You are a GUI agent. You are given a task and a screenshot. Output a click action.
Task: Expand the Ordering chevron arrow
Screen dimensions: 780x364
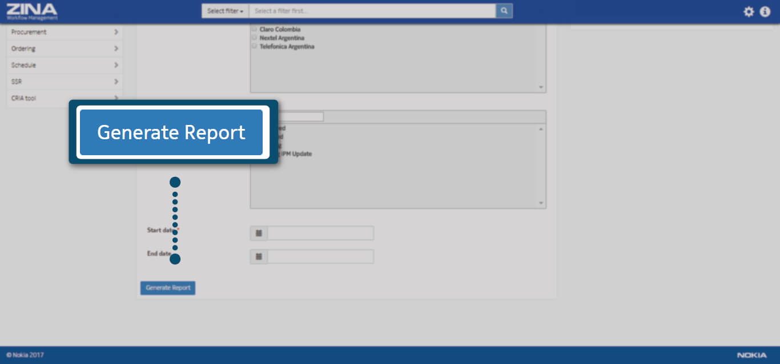coord(116,49)
